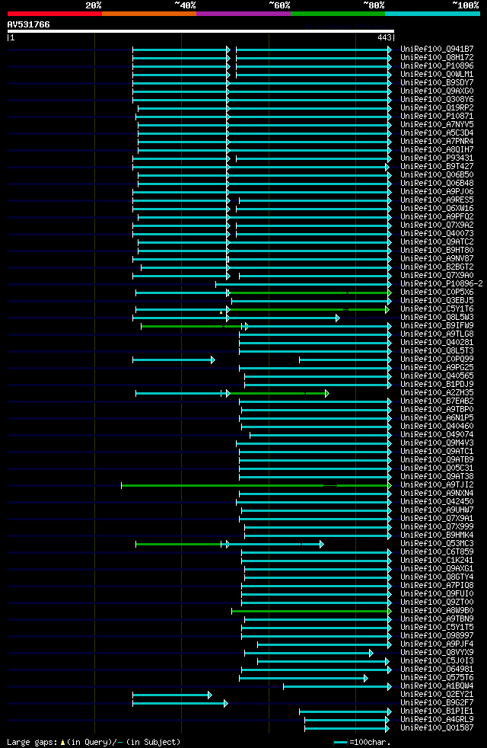Select the UniRef100_B9IFW9 label
This screenshot has height=748, width=487.
(x=437, y=326)
